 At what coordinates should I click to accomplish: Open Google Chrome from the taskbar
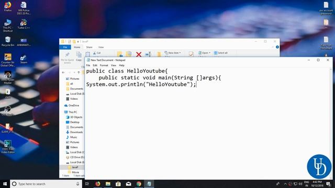tap(139, 184)
